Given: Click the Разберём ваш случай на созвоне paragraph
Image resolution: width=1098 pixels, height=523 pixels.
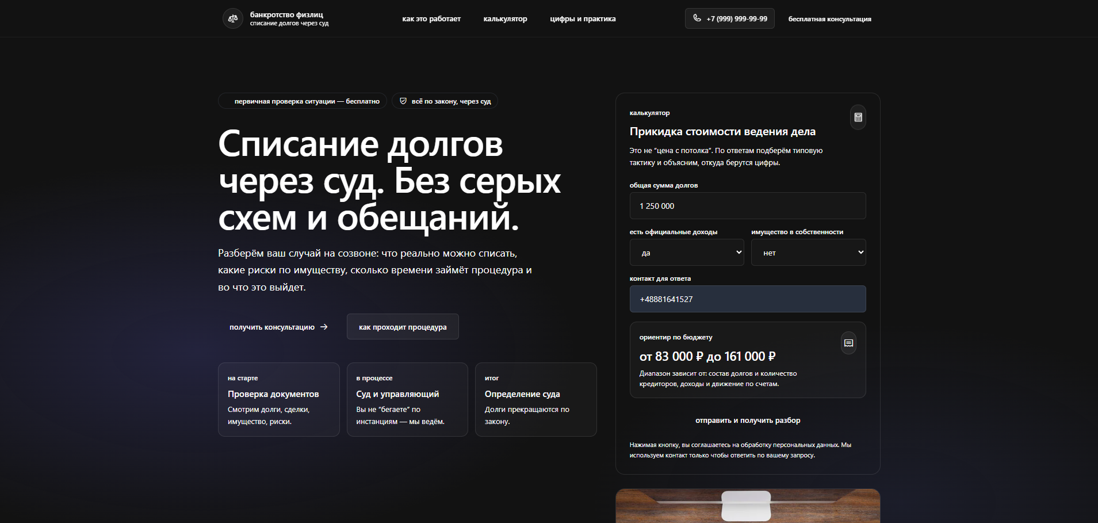Looking at the screenshot, I should click(x=375, y=270).
